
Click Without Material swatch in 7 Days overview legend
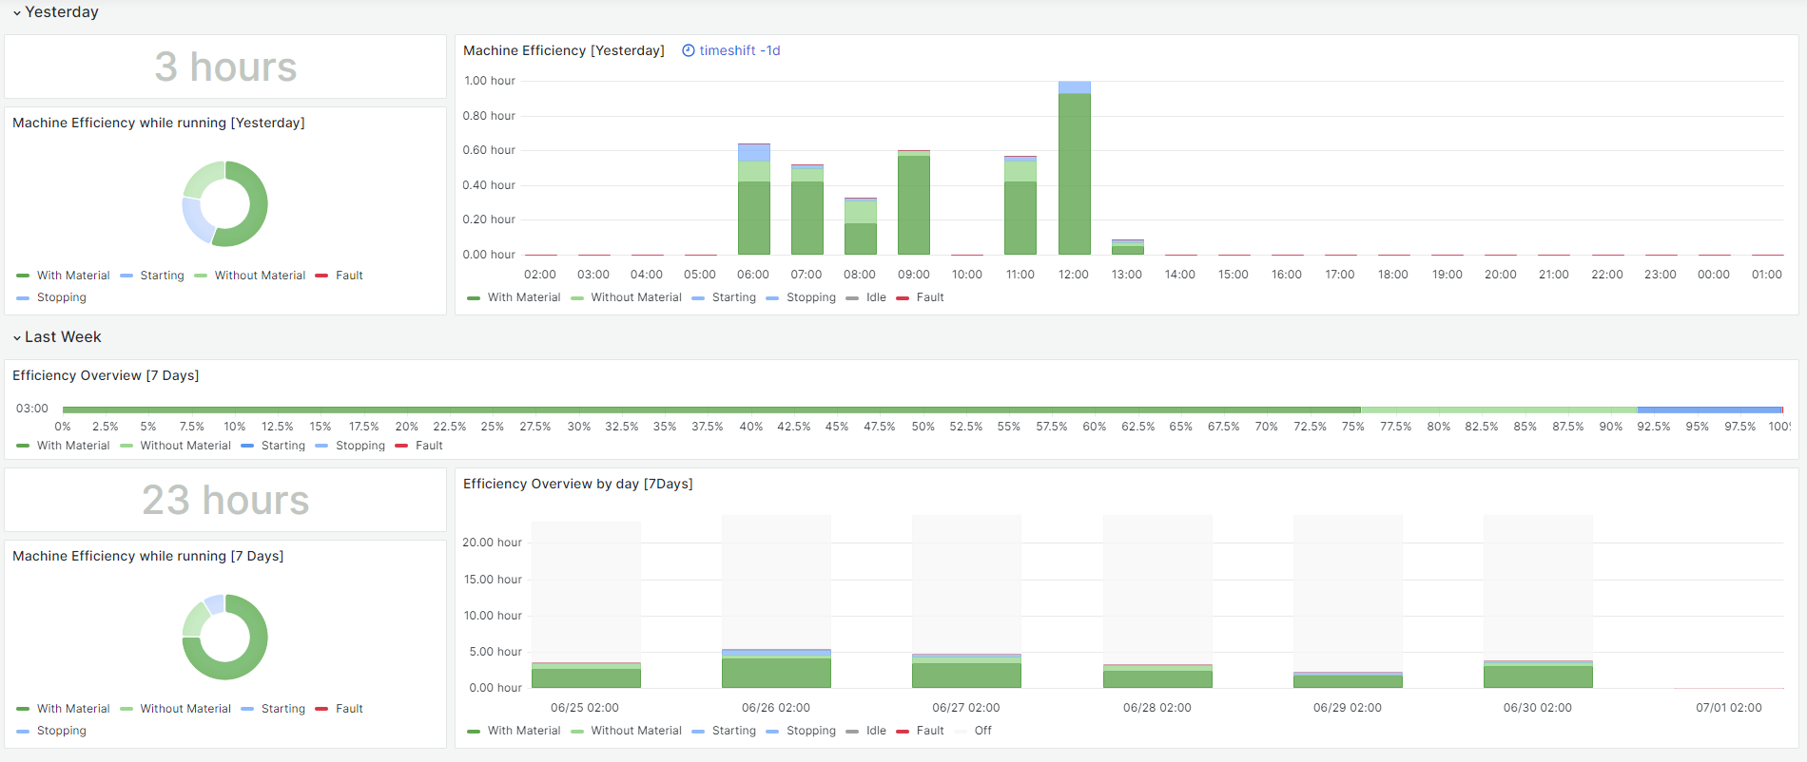click(x=126, y=446)
